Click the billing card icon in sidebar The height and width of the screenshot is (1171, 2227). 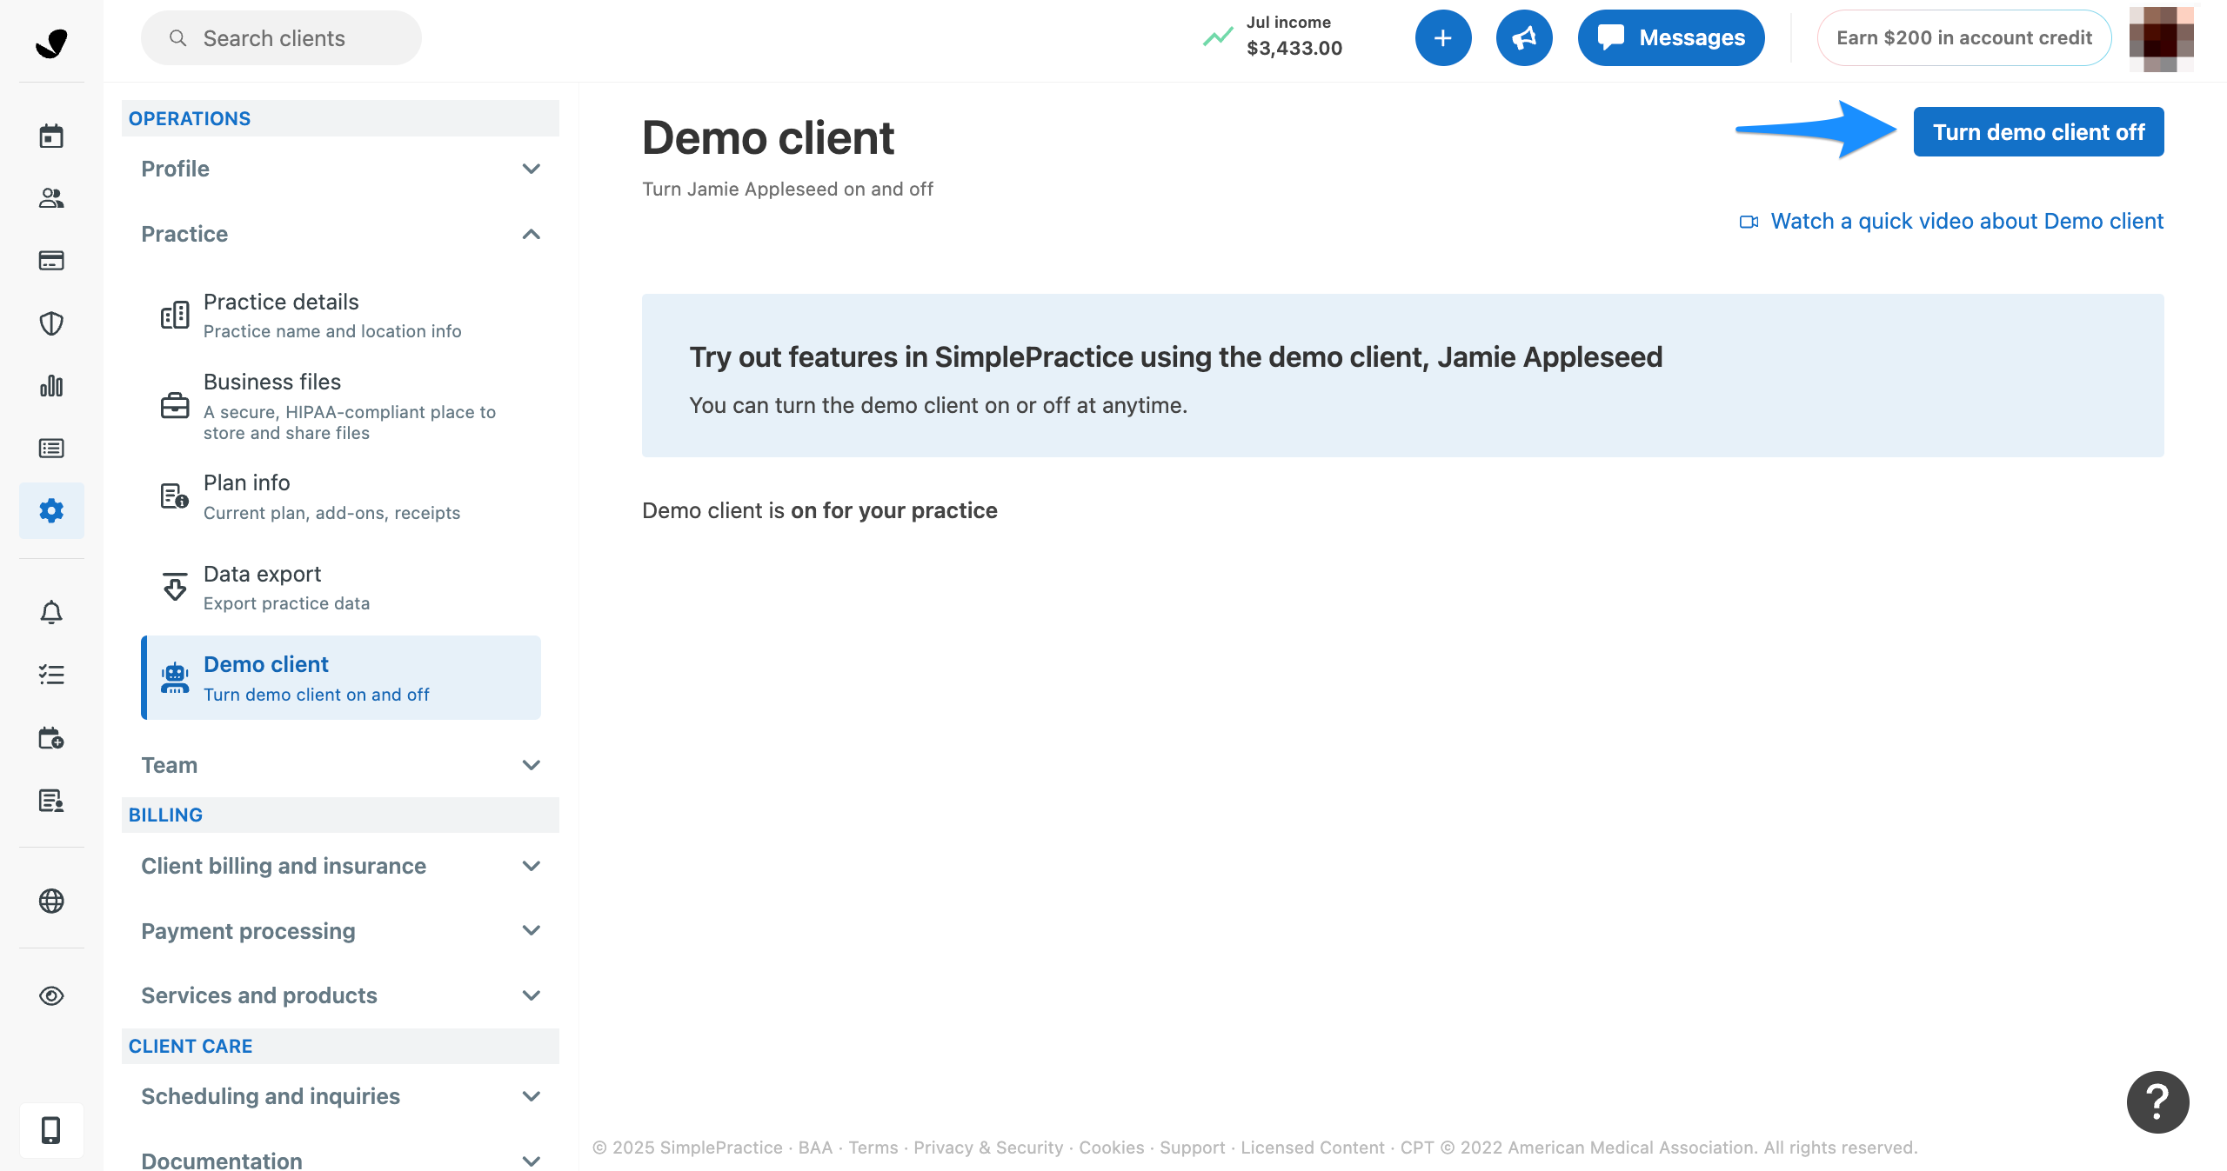click(51, 261)
